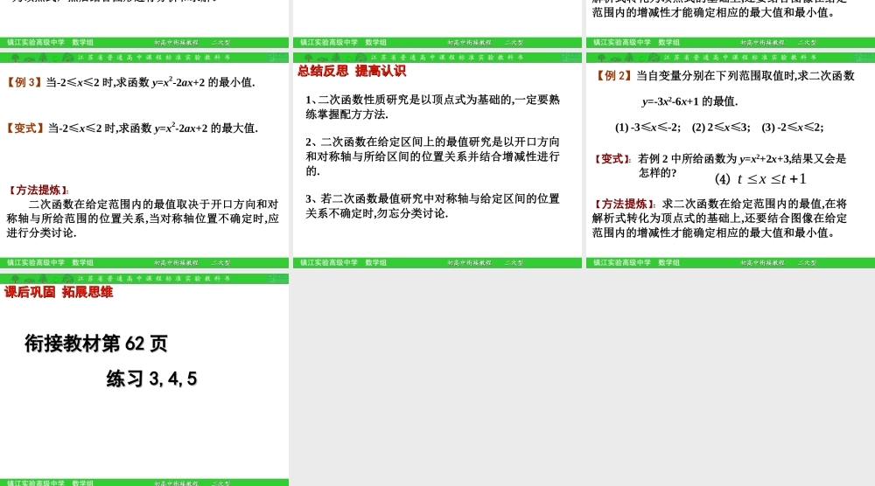The height and width of the screenshot is (486, 875).
Task: Open the 课后巩固 拓展思维 slide
Action: [x=144, y=379]
